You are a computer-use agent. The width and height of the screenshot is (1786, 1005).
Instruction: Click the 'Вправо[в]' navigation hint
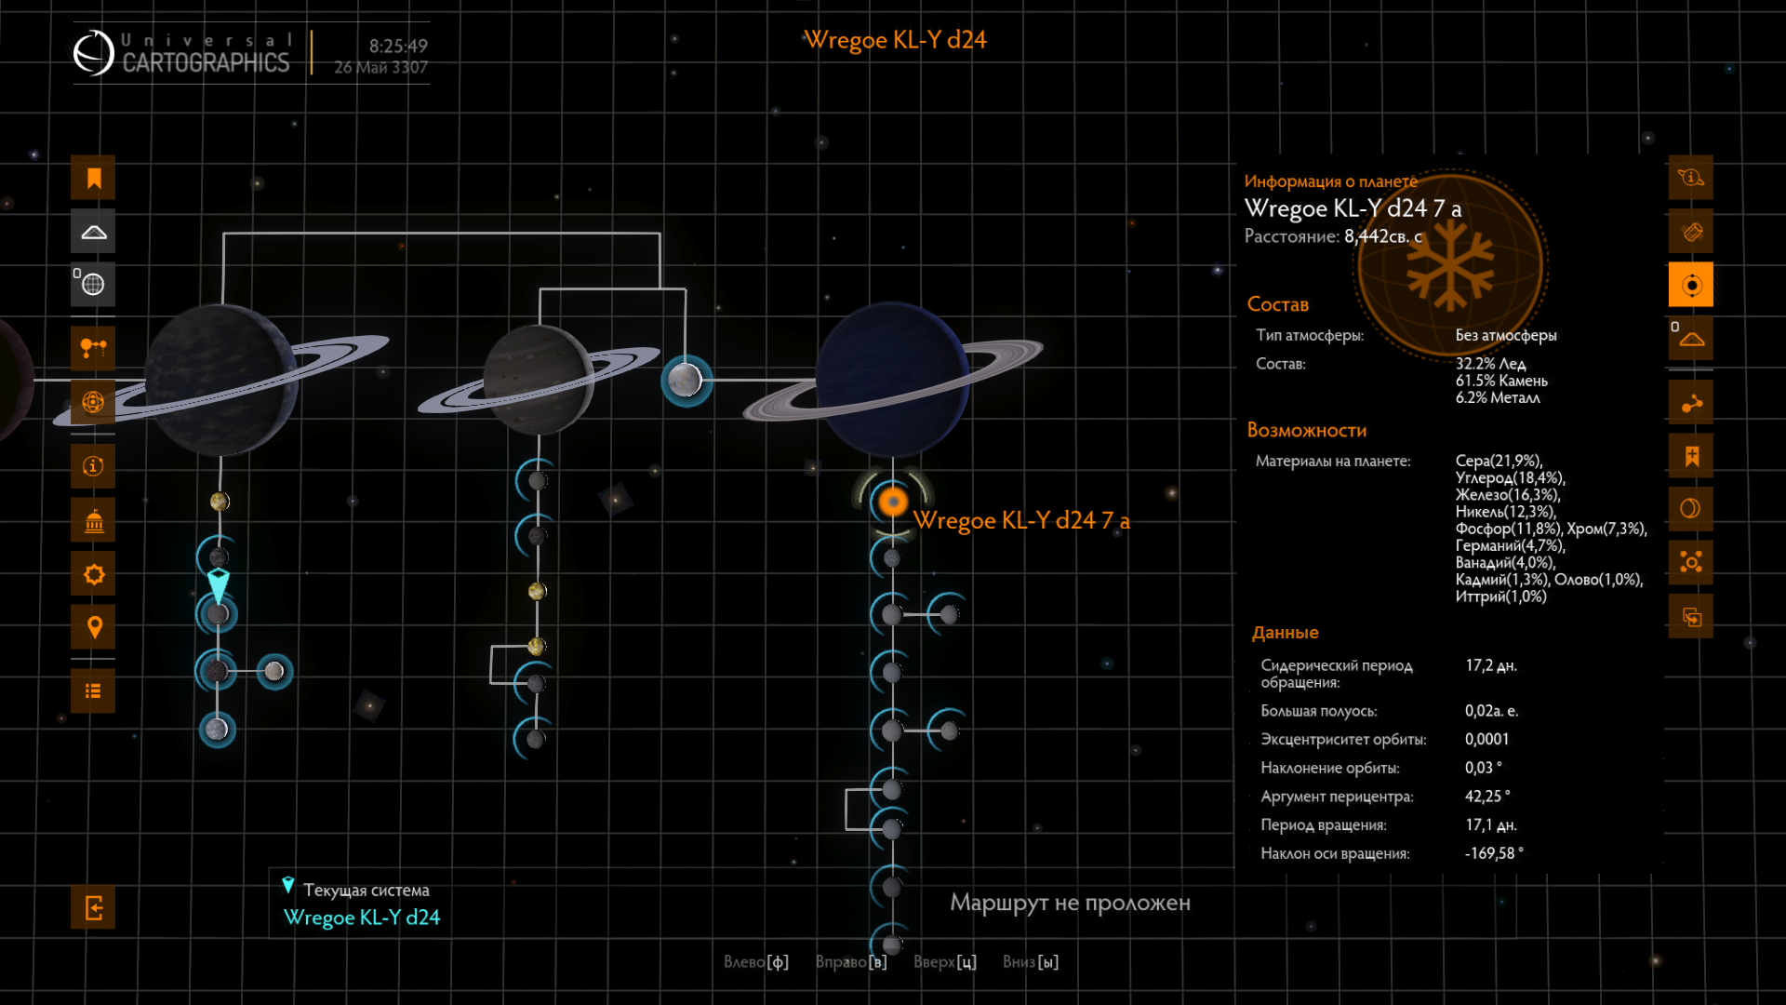point(851,962)
